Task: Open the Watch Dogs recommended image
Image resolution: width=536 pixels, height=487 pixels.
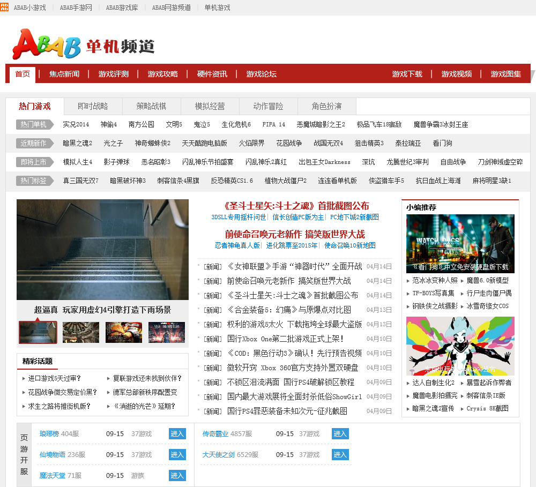Action: [x=460, y=244]
